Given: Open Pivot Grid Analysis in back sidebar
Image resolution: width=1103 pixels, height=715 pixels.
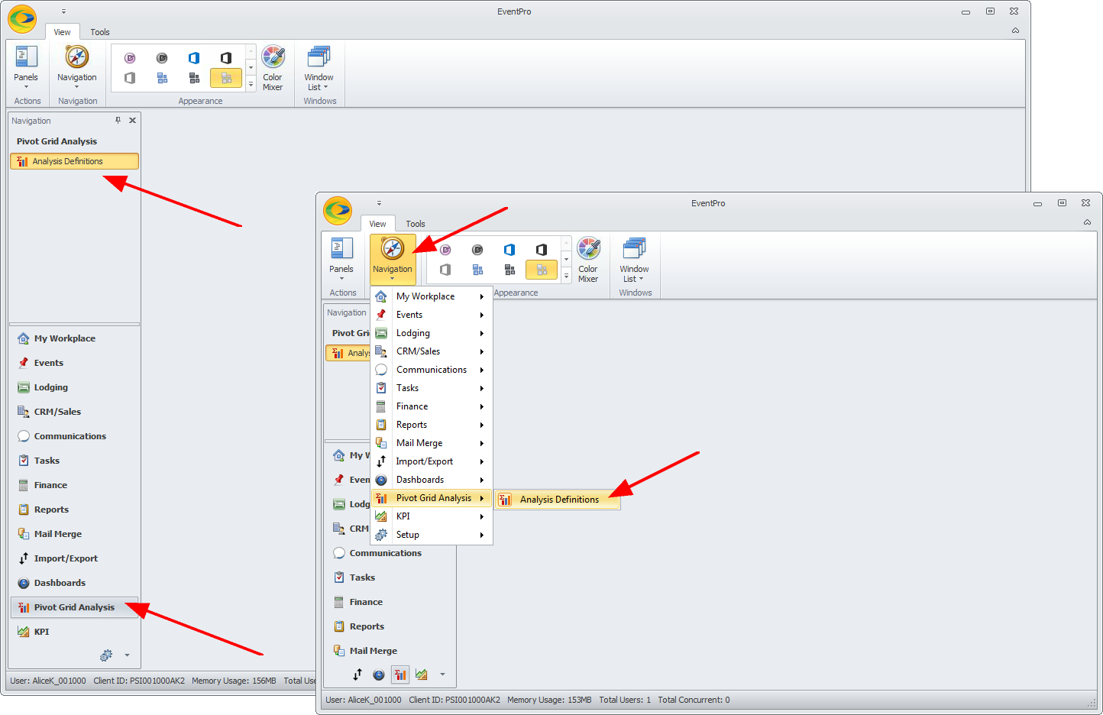Looking at the screenshot, I should 74,607.
